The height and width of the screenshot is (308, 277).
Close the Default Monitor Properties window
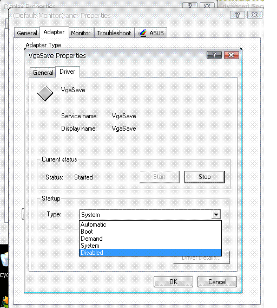[255, 15]
